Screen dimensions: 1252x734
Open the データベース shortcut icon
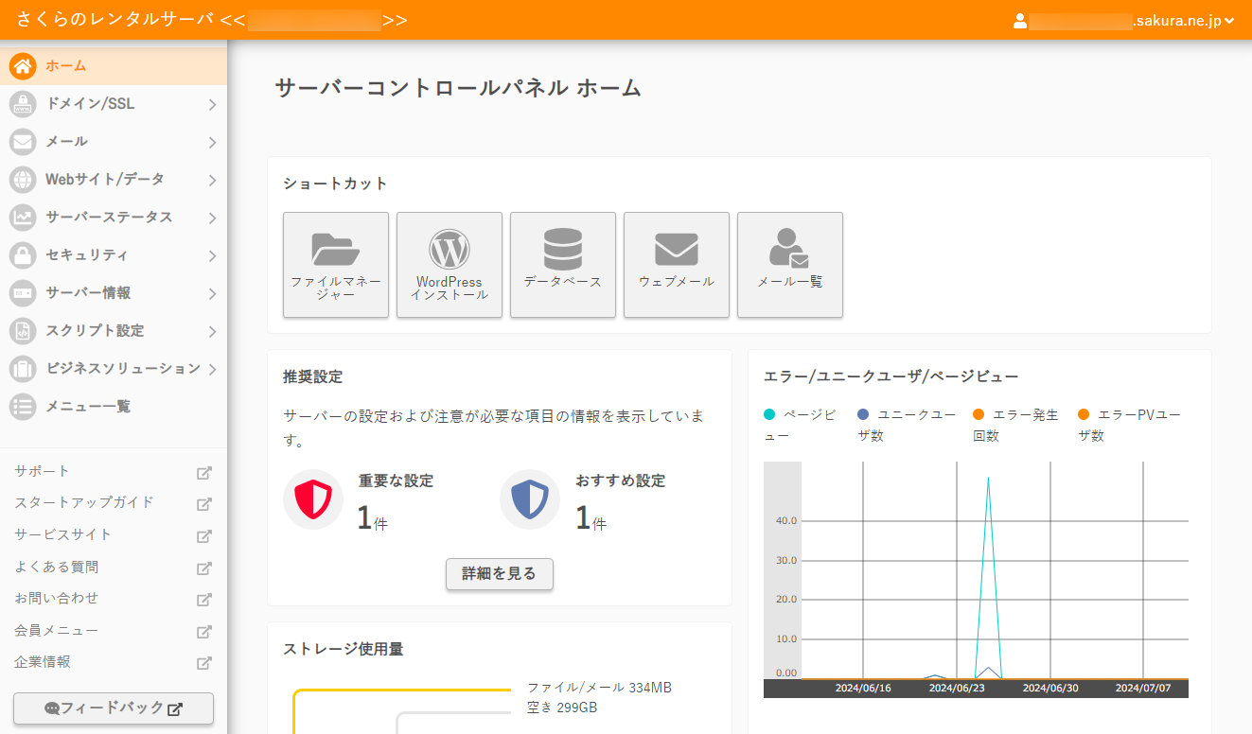(x=562, y=248)
